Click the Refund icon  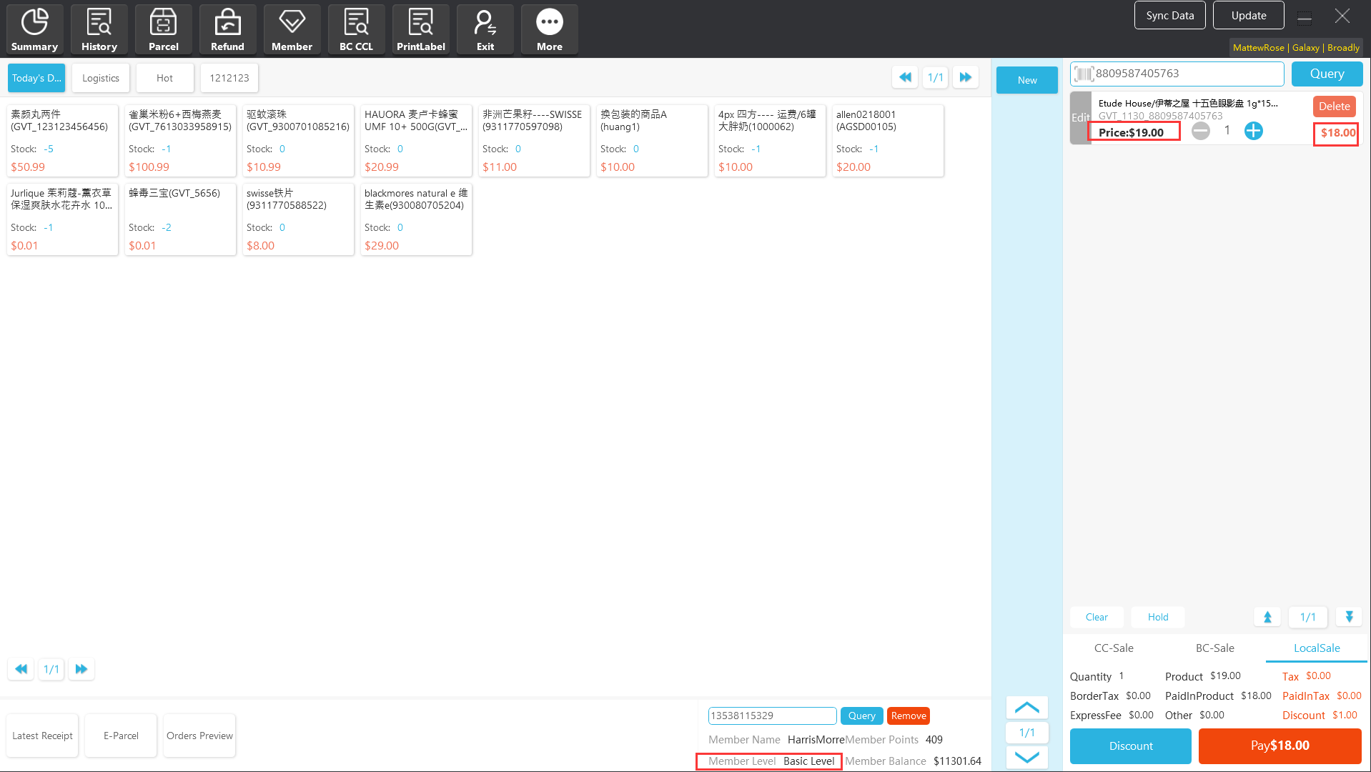click(227, 29)
